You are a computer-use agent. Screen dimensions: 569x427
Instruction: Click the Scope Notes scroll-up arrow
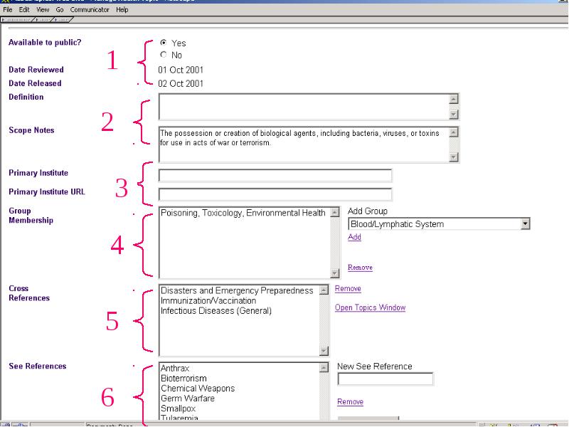tap(454, 132)
